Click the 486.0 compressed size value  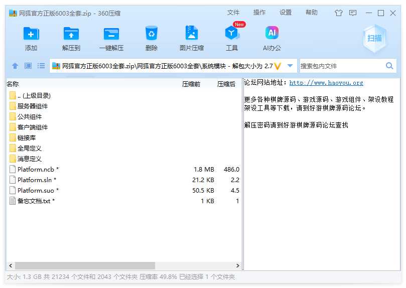231,170
